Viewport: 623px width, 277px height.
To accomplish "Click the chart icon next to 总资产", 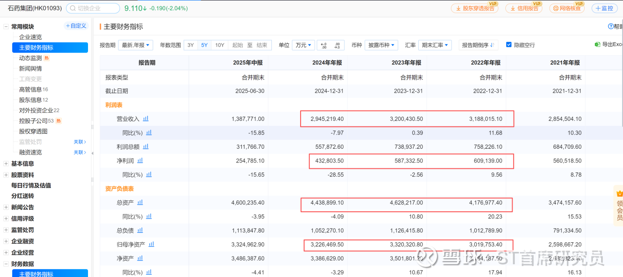I will [140, 202].
